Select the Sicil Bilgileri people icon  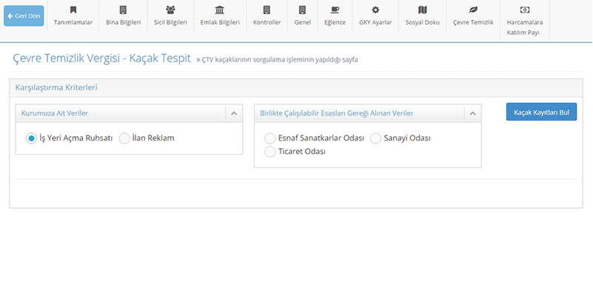170,10
